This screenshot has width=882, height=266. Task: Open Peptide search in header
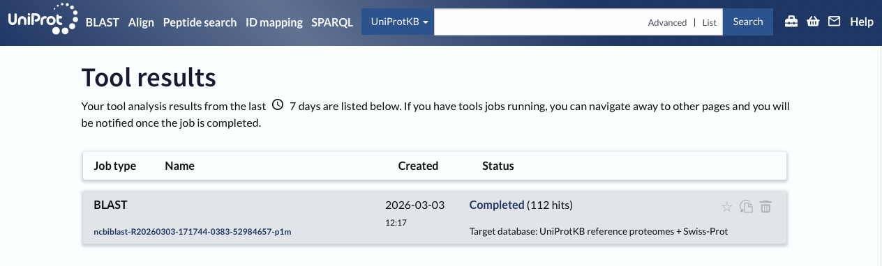[x=200, y=22]
